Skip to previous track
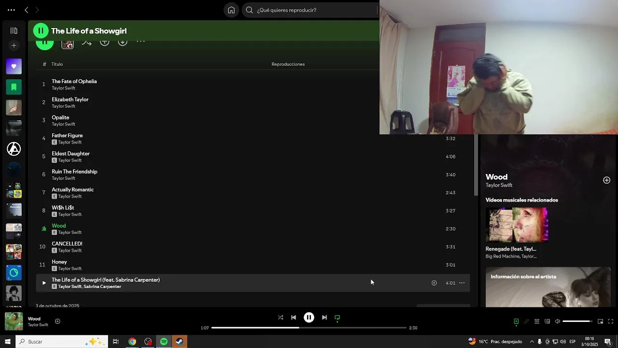 [294, 318]
